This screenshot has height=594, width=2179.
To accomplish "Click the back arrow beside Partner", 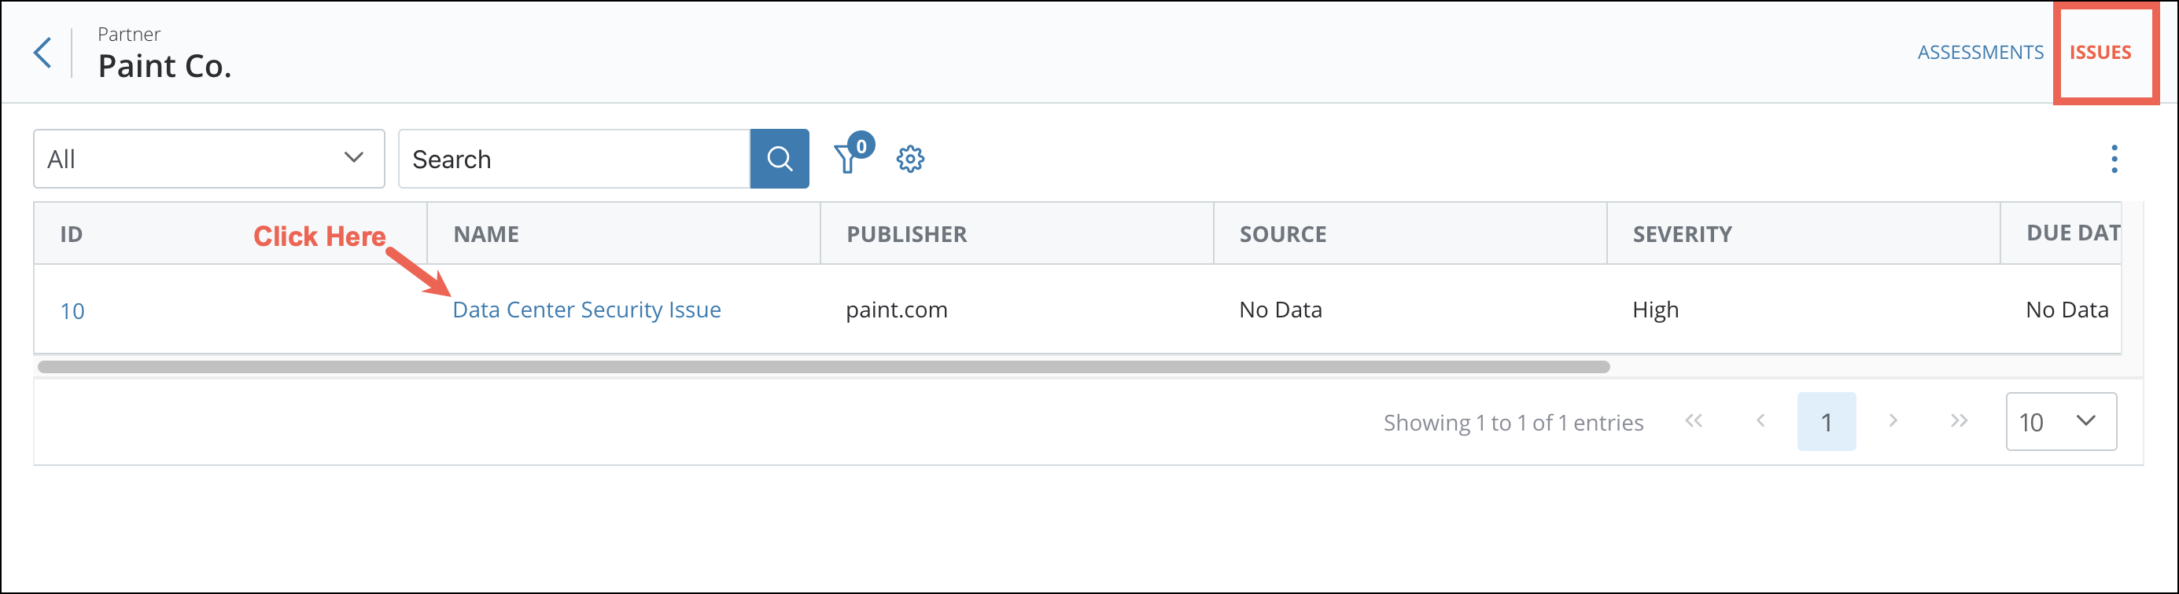I will [42, 53].
